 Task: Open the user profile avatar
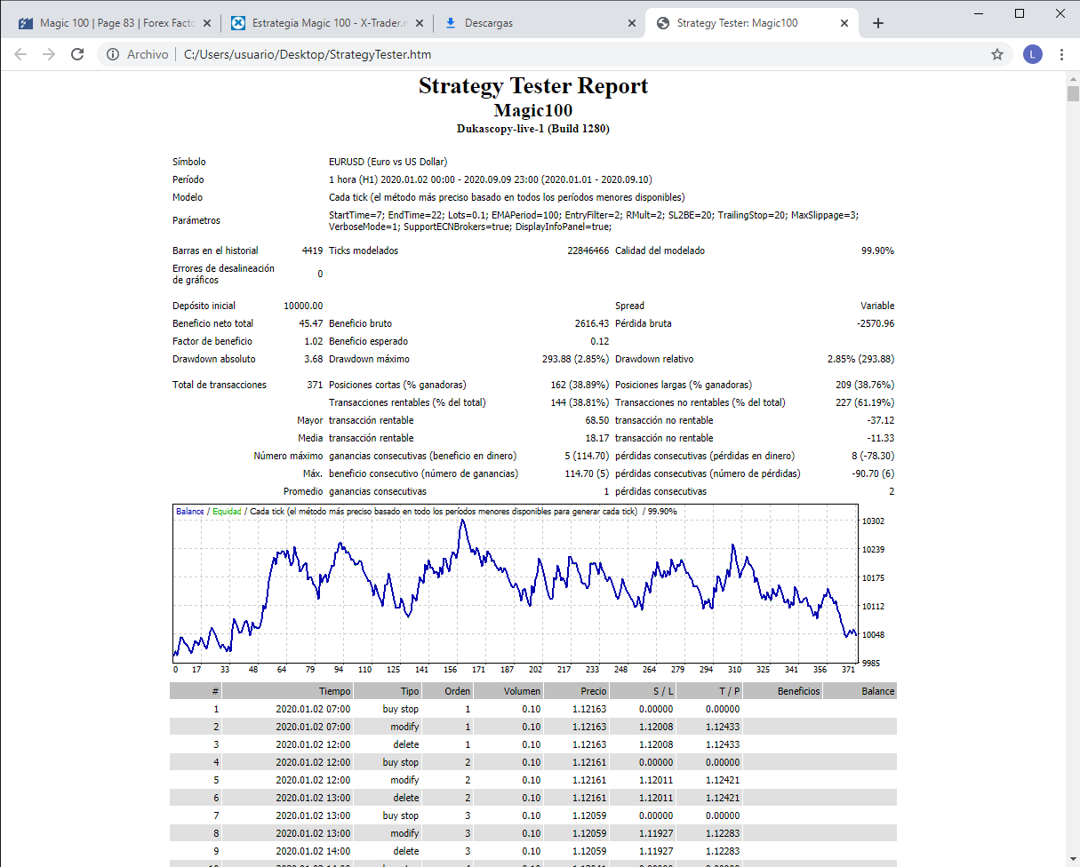pyautogui.click(x=1032, y=54)
